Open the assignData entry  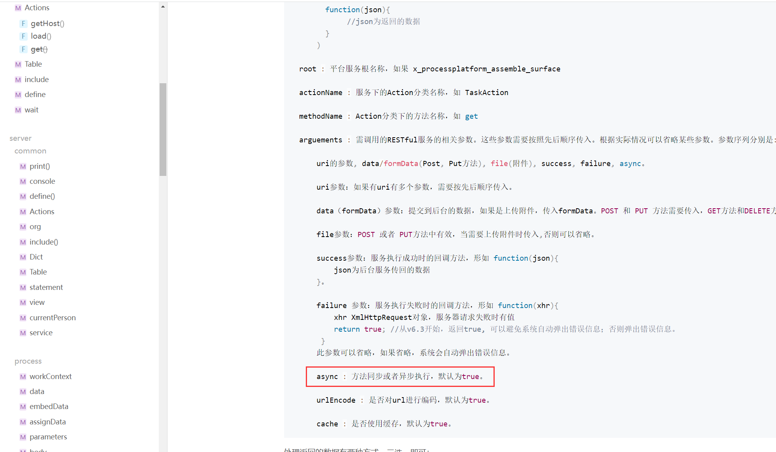tap(47, 422)
